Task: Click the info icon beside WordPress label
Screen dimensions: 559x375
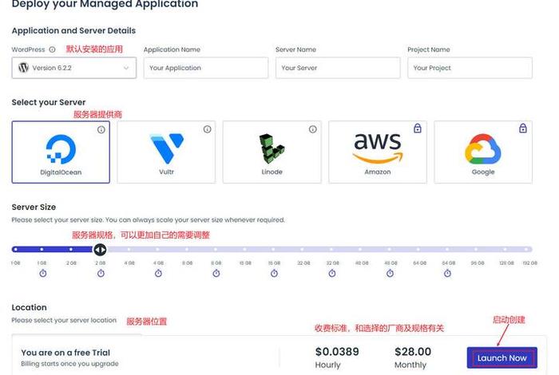Action: [52, 49]
